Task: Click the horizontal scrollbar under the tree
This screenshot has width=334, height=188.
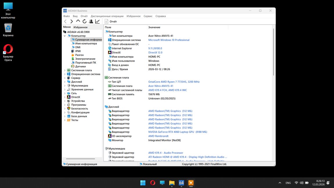Action: pos(80,159)
